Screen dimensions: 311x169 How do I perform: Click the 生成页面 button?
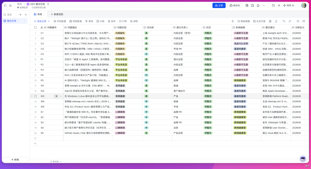[259, 21]
